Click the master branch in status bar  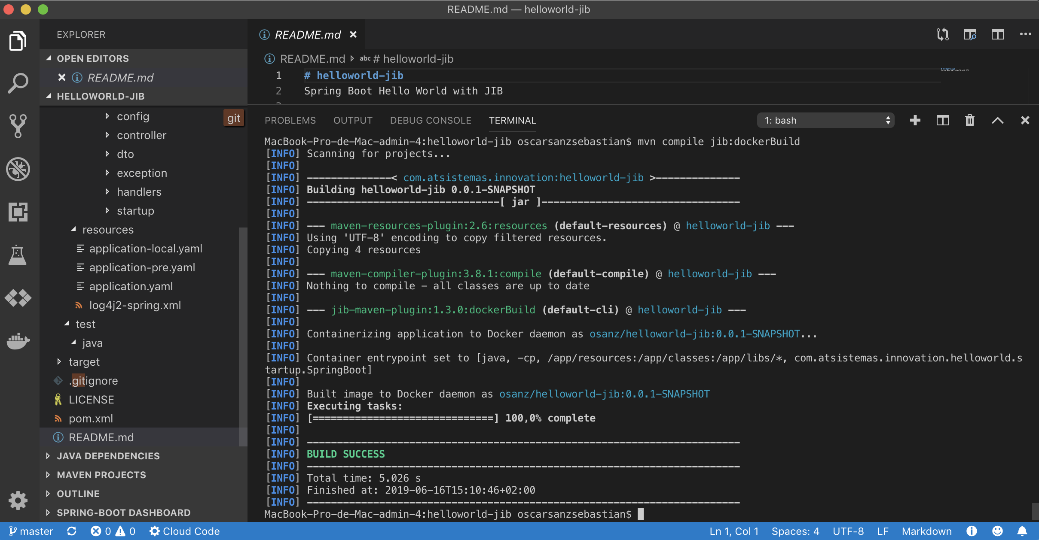coord(31,531)
